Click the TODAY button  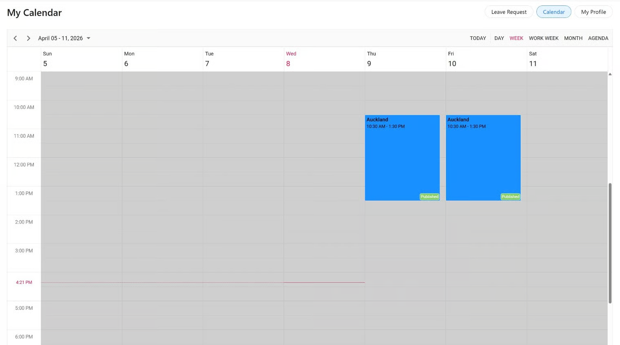[478, 38]
